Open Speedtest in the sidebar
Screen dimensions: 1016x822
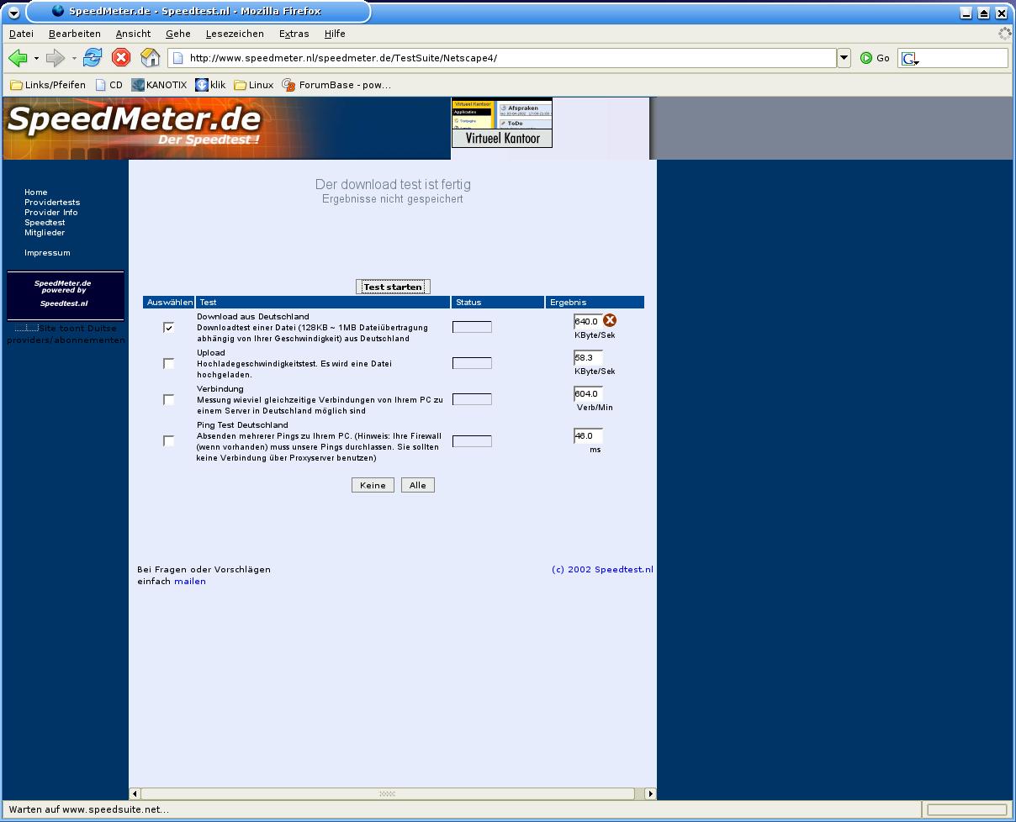click(x=45, y=223)
